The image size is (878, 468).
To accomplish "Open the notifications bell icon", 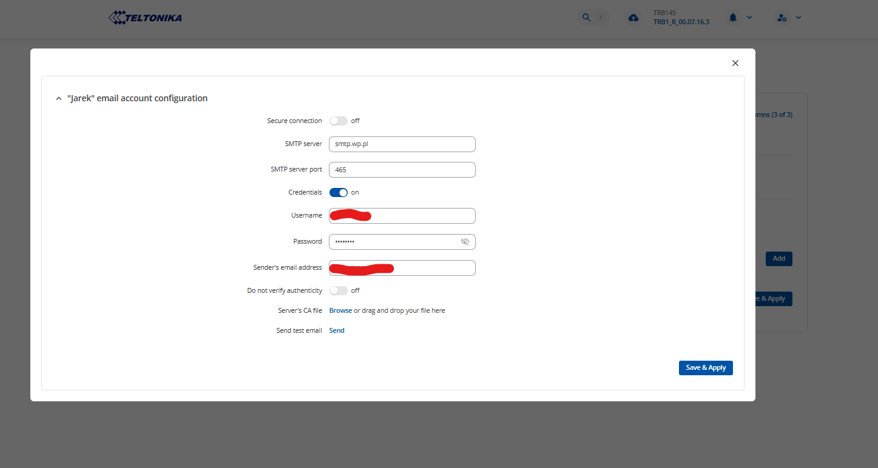I will click(x=733, y=18).
